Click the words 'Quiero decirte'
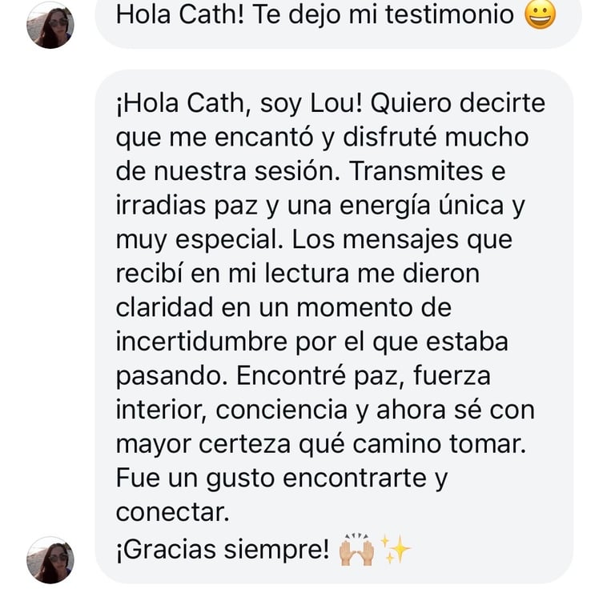Image resolution: width=615 pixels, height=597 pixels. point(458,103)
